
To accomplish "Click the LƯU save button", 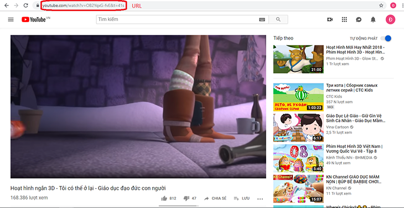I will tap(242, 199).
